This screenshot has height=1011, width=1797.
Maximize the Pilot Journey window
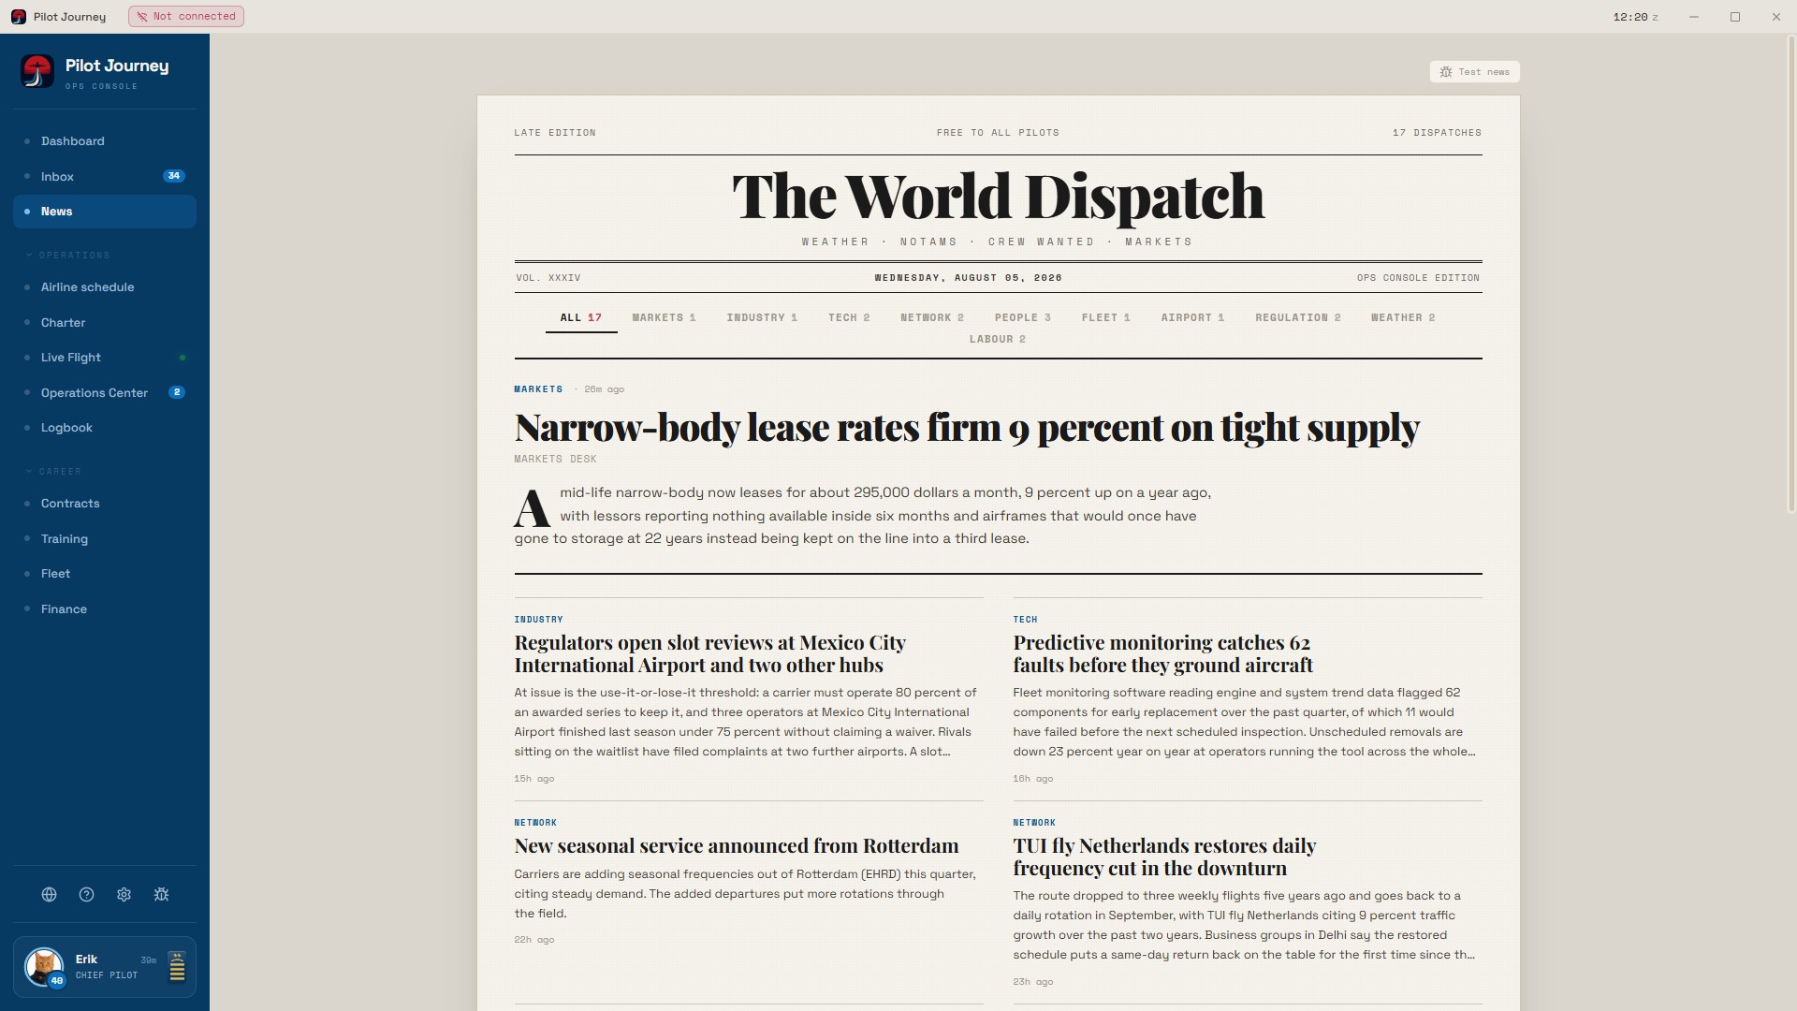[1734, 17]
